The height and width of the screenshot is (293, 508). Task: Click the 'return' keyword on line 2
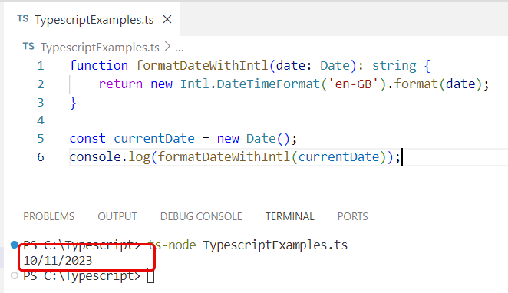[x=120, y=84]
